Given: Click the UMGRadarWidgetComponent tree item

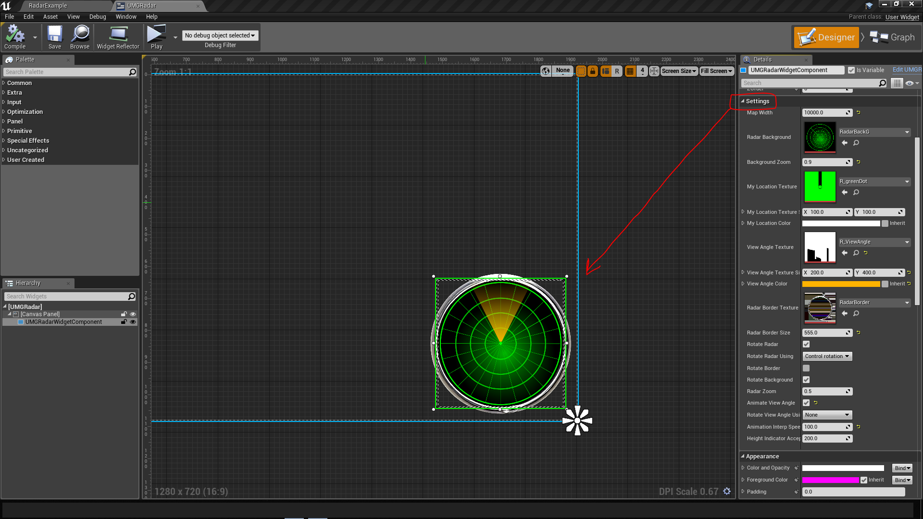Looking at the screenshot, I should pos(63,322).
